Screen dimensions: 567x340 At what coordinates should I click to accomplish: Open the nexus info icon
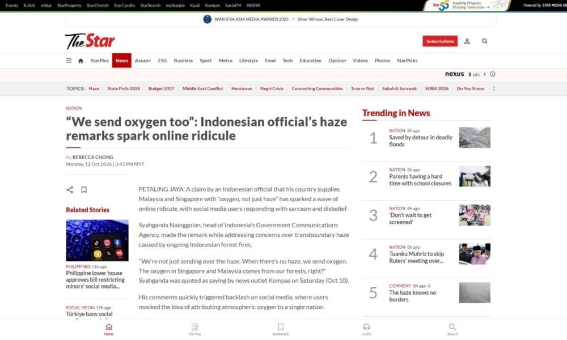coord(493,74)
